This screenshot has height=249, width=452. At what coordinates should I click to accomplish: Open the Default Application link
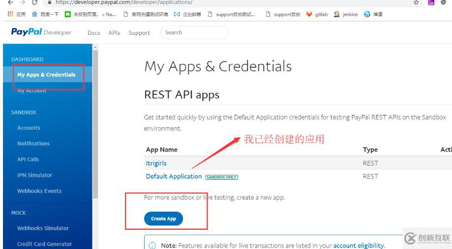coord(174,176)
